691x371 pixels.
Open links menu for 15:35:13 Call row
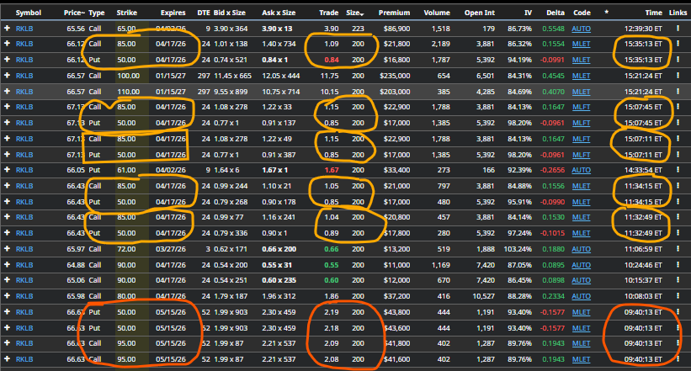678,44
